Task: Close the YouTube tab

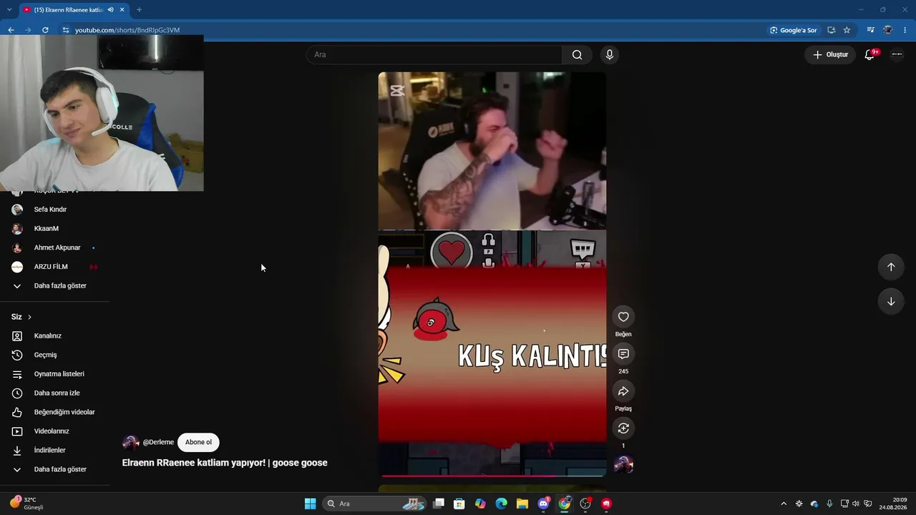Action: [x=122, y=10]
